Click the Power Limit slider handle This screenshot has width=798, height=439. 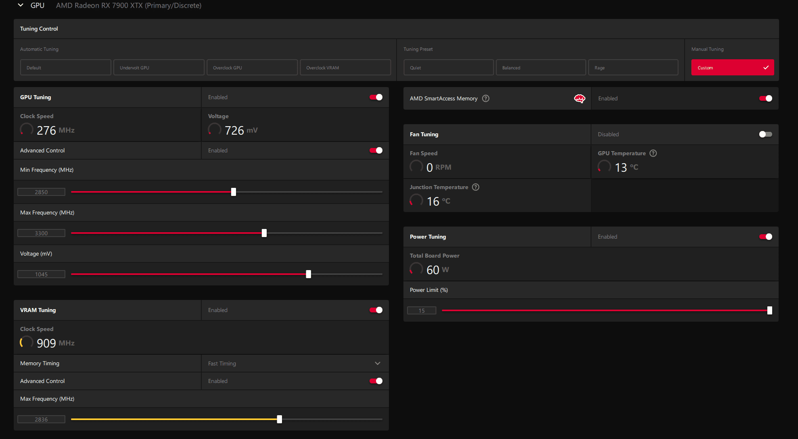769,310
